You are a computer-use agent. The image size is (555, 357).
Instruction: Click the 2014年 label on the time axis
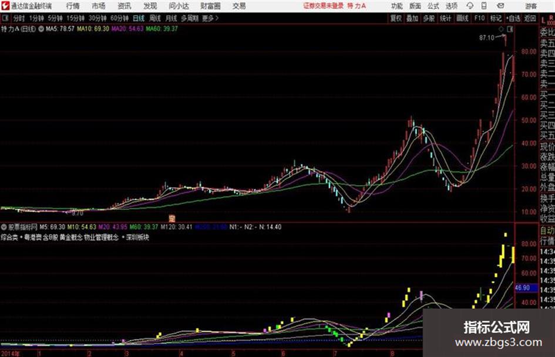point(10,353)
